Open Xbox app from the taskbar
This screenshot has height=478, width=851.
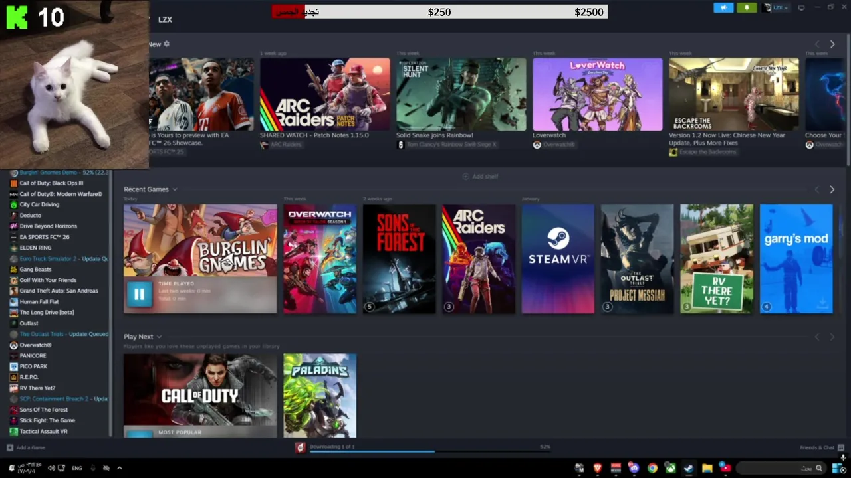670,468
